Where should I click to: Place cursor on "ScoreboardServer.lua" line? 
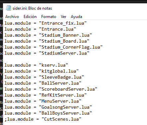[x=51, y=89]
